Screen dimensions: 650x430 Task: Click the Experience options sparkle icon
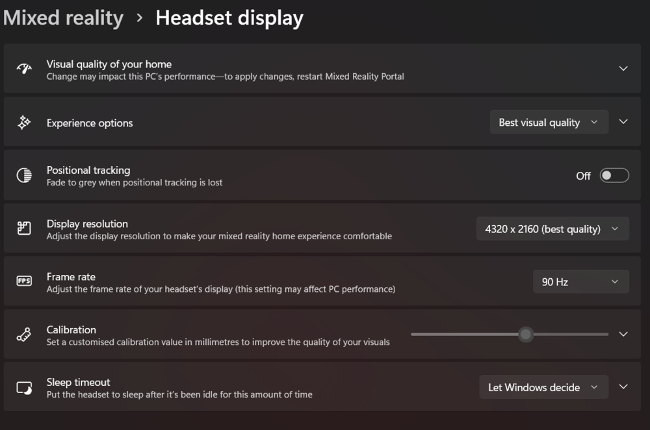24,123
